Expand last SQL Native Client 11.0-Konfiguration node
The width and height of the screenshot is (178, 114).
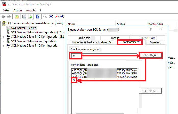(x=3, y=46)
